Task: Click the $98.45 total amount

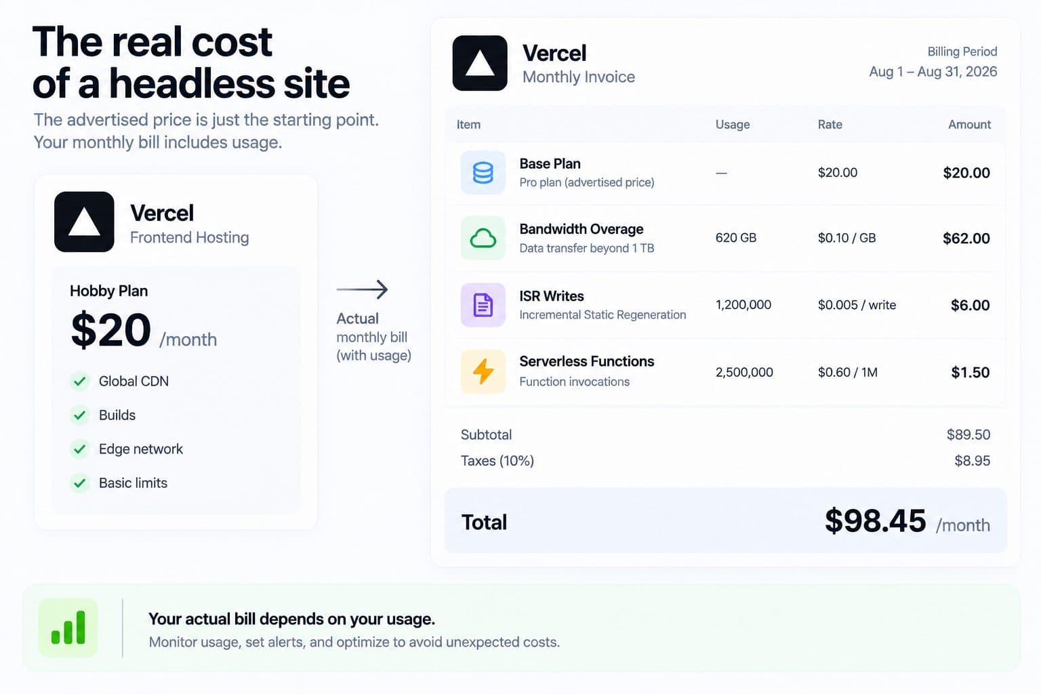Action: click(875, 521)
